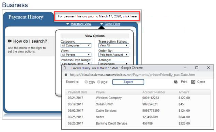Image resolution: width=216 pixels, height=132 pixels.
Task: Click the Maximize View triangle icon
Action: click(x=67, y=24)
